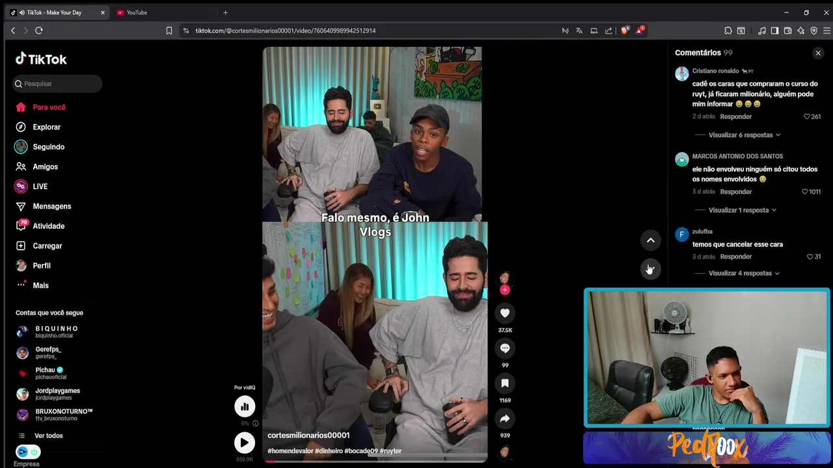
Task: Follow creator with red plus button
Action: click(505, 290)
